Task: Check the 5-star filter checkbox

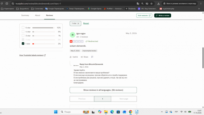Action: [23, 27]
